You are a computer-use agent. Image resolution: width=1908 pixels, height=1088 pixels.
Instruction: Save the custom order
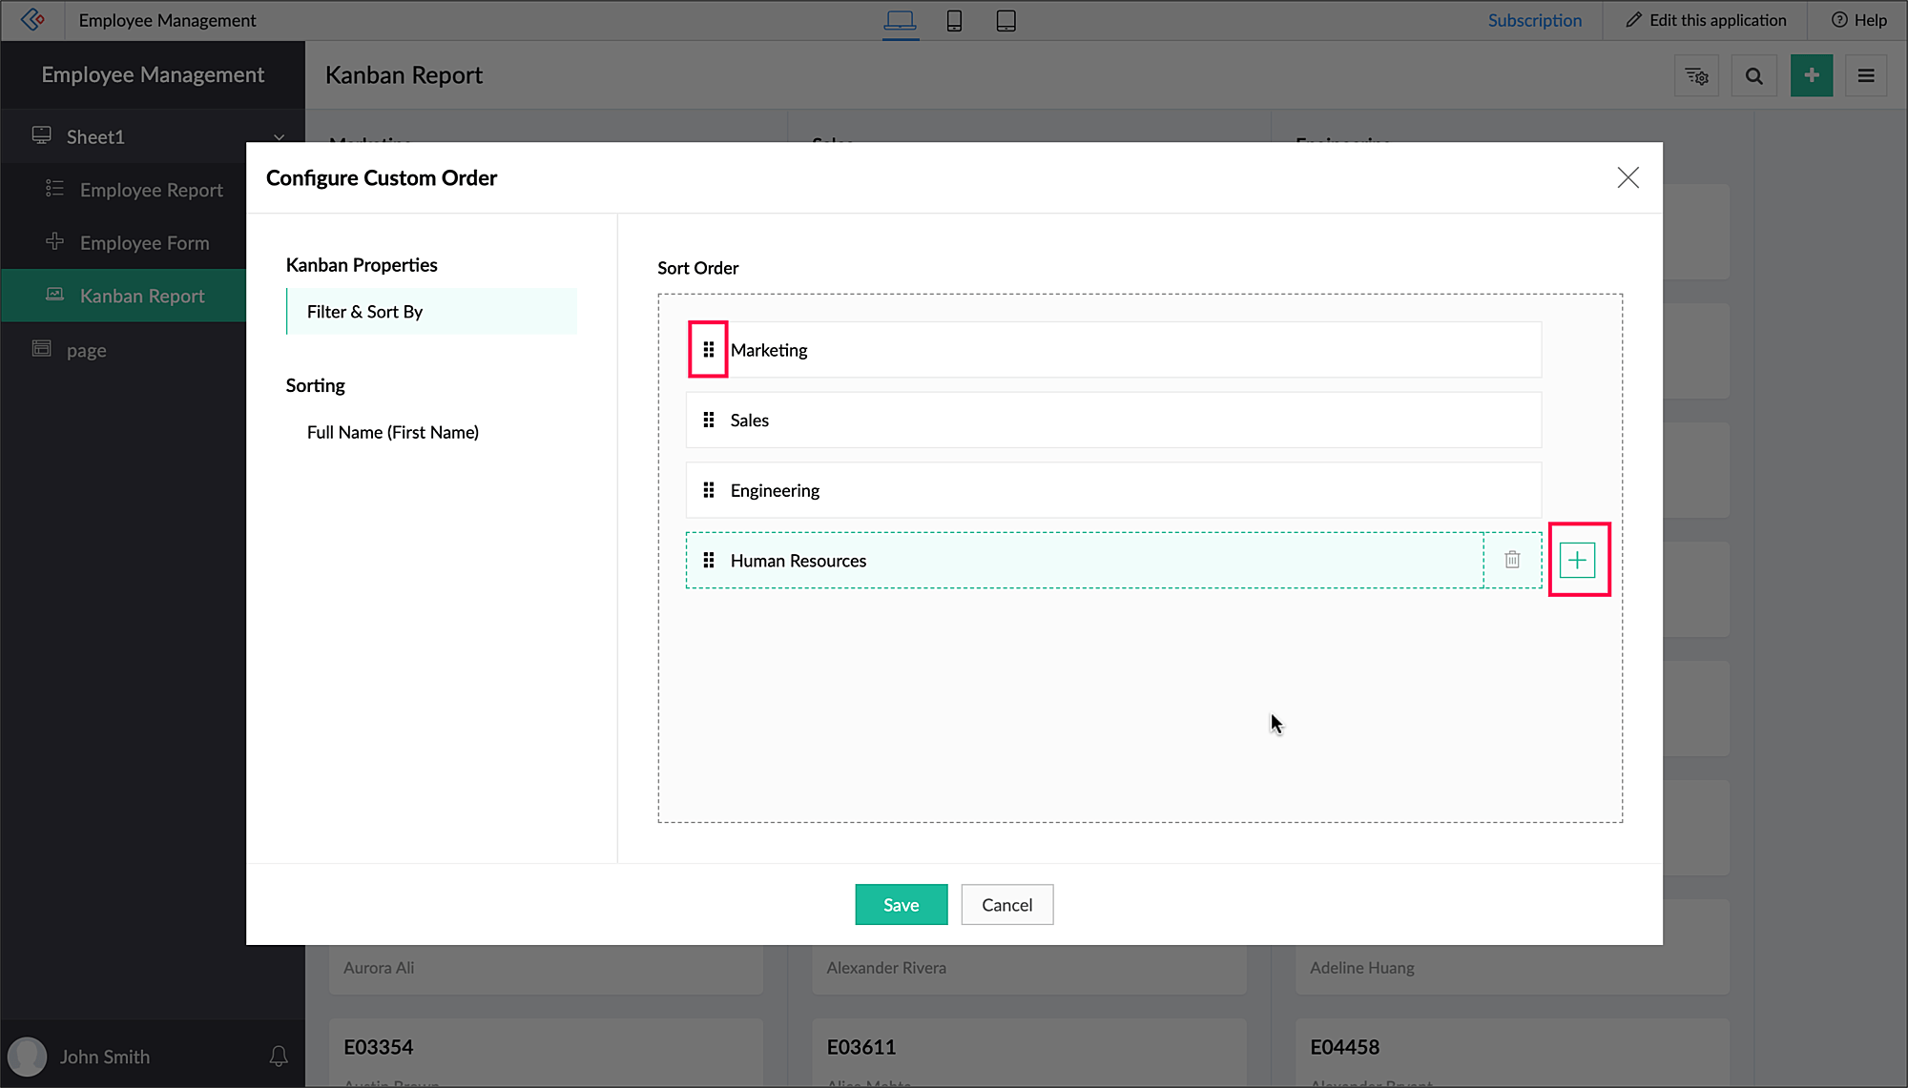[901, 904]
